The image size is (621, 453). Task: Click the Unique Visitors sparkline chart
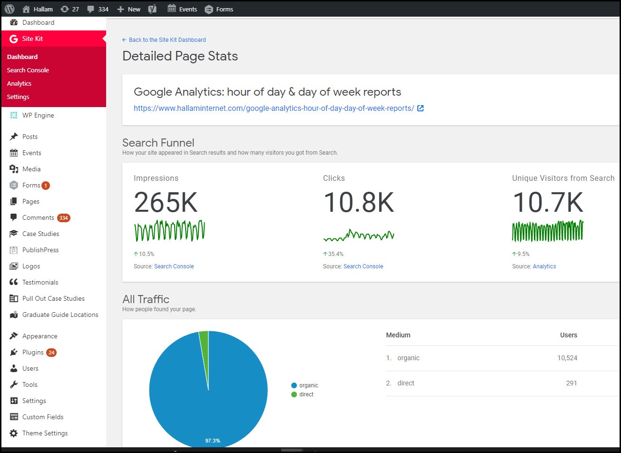coord(548,231)
